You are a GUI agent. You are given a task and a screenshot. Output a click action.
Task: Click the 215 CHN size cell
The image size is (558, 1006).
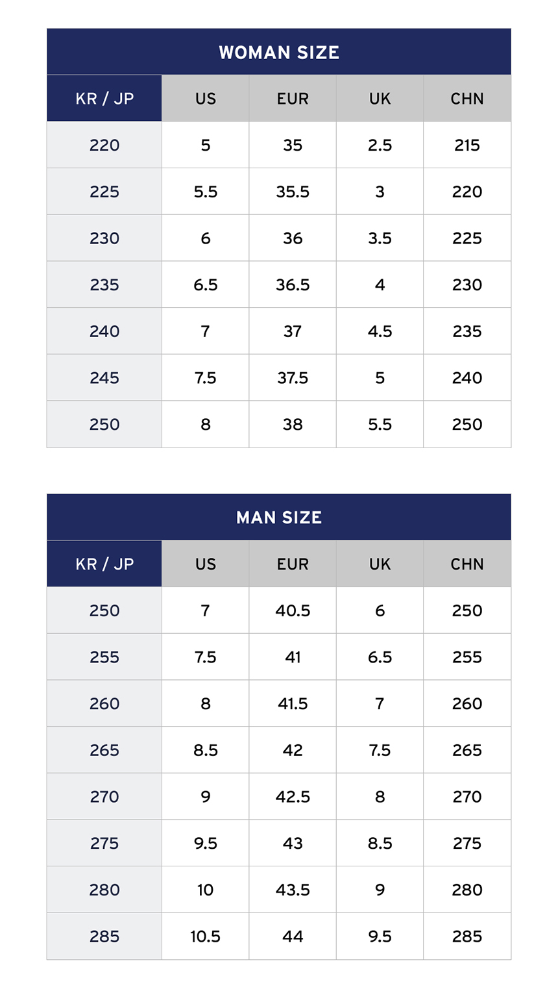pos(467,145)
